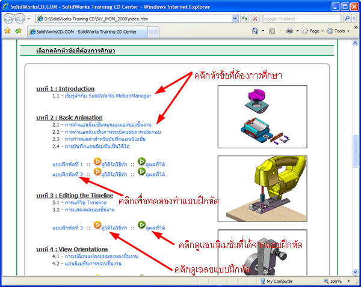This screenshot has height=287, width=361.
Task: Expand the Print options dropdown arrow
Action: (297, 31)
